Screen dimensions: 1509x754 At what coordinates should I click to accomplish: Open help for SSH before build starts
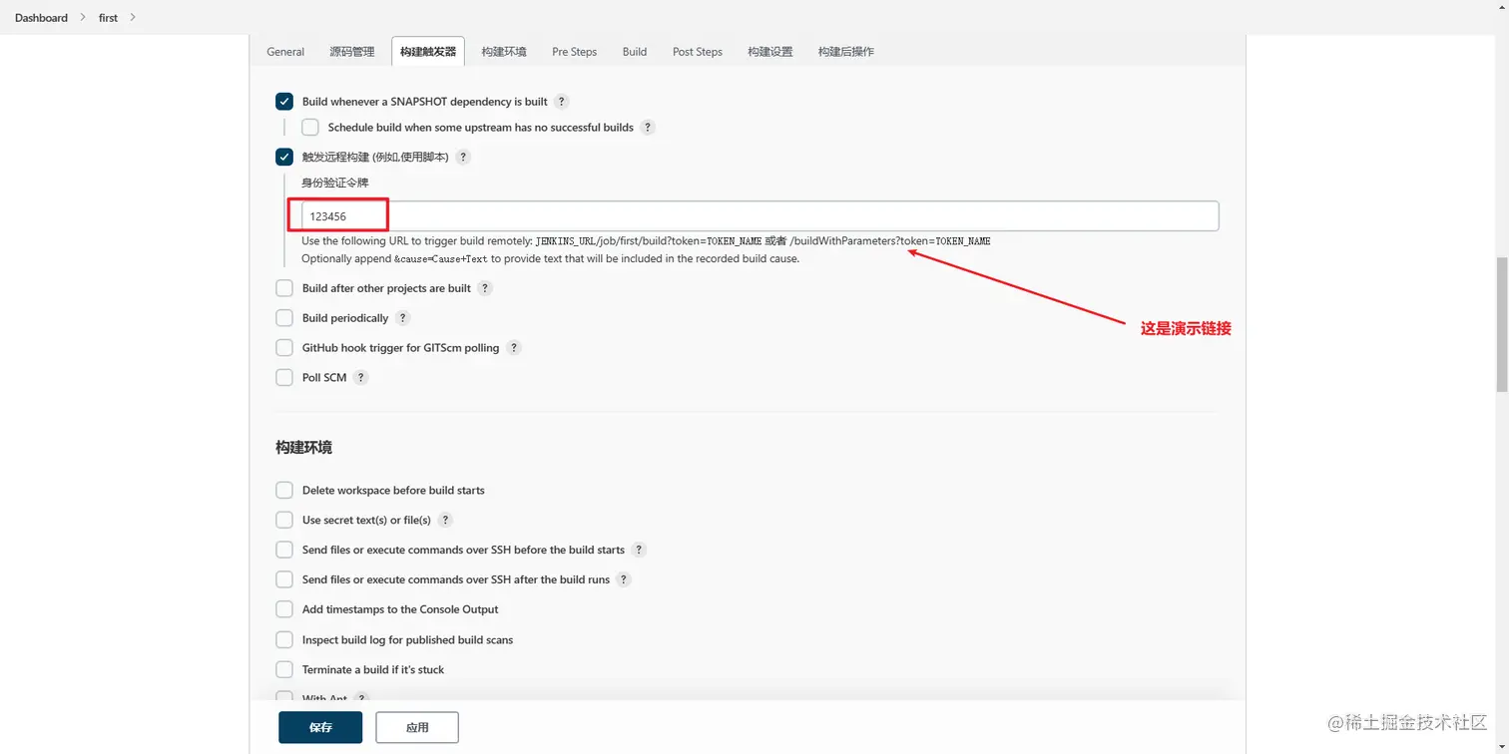639,550
